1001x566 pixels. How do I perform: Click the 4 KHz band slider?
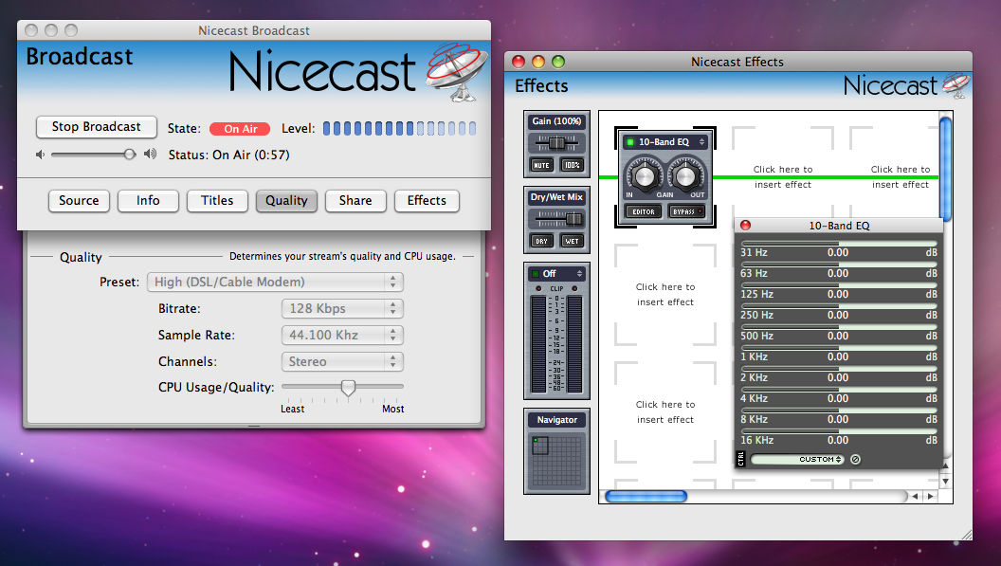tap(839, 390)
